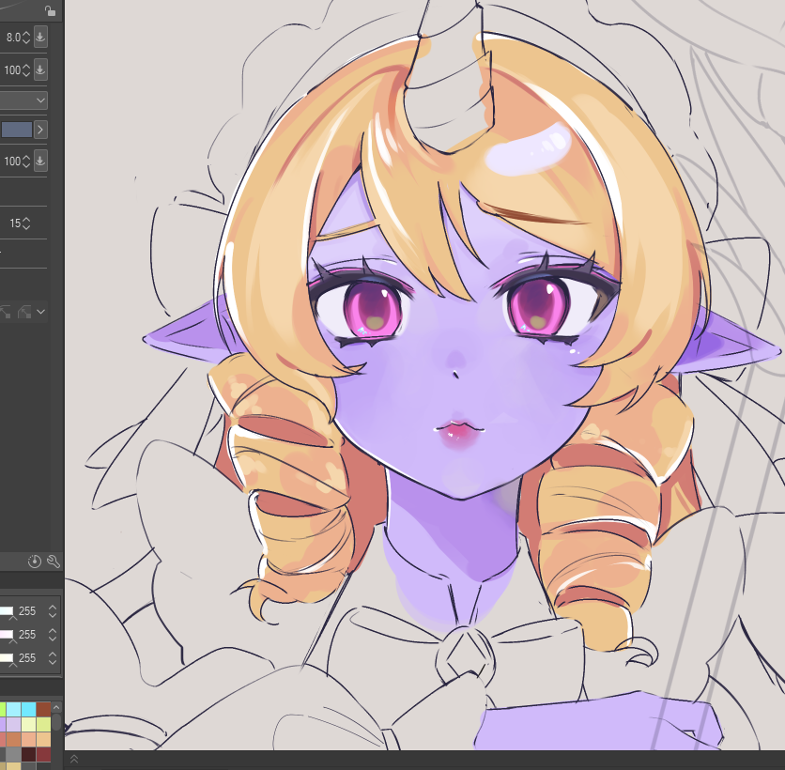Screen dimensions: 785x770
Task: Adjust the 8.0 value stepper arrows
Action: click(26, 37)
